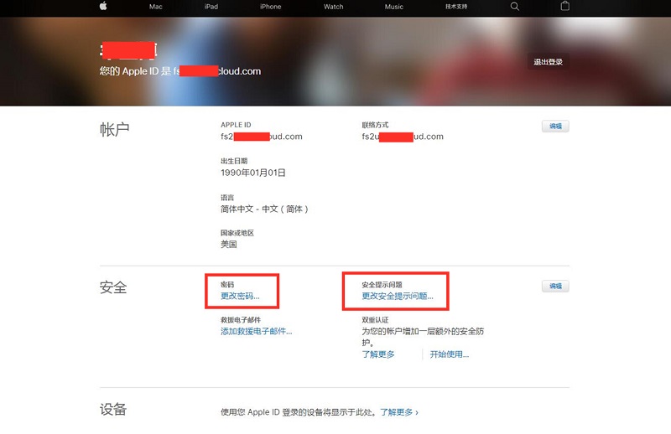The image size is (671, 434).
Task: Open the 技术支持 menu item
Action: (x=456, y=7)
